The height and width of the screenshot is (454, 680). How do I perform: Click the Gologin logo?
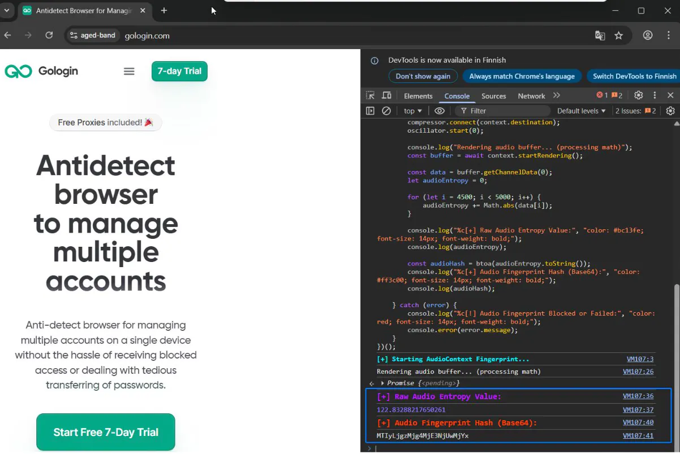coord(41,71)
